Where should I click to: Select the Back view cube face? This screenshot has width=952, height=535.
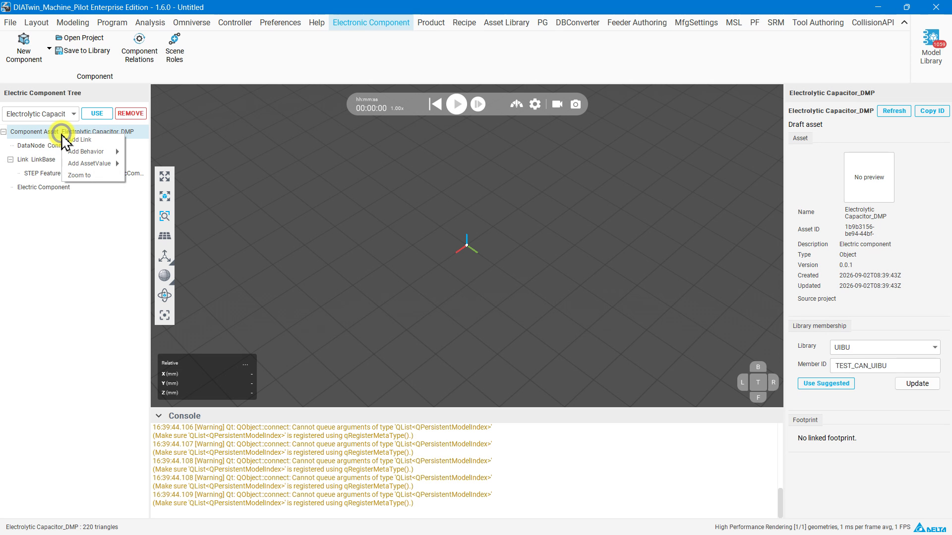[x=758, y=367]
